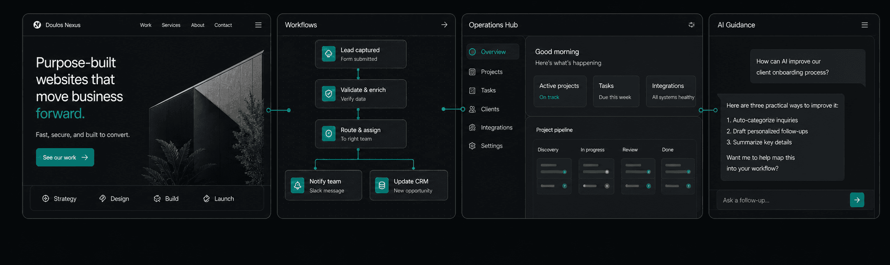Screen dimensions: 890x265
Task: Click the Update CRM New opportunity node
Action: pos(408,185)
